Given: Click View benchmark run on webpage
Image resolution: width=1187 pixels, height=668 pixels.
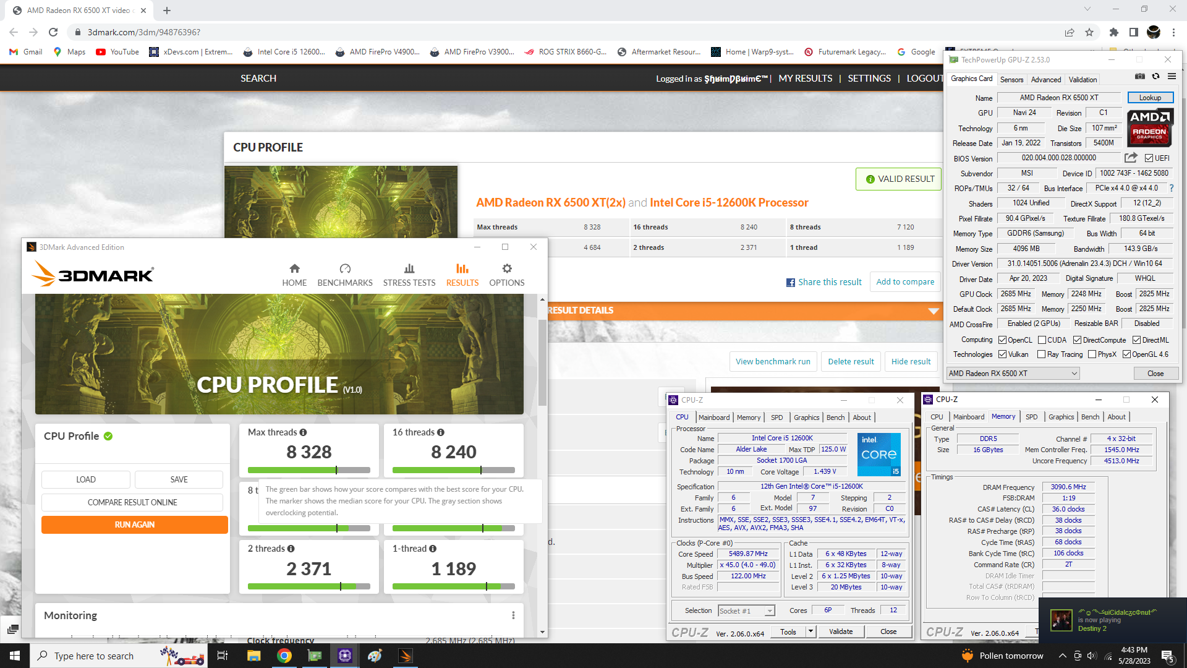Looking at the screenshot, I should (773, 362).
